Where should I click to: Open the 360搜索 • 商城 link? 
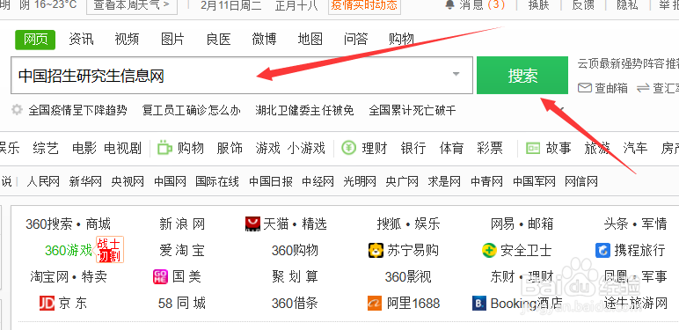(68, 224)
